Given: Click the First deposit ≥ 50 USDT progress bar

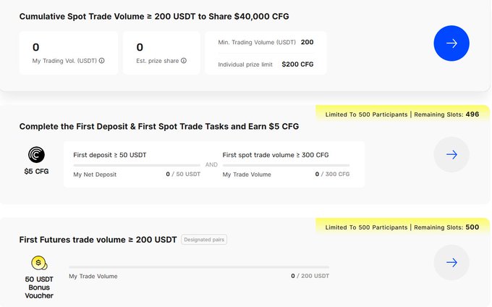Looking at the screenshot, I should point(137,165).
